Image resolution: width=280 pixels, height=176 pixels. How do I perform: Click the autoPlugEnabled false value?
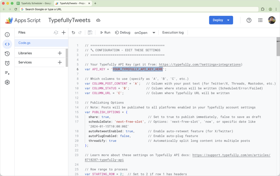click(125, 136)
